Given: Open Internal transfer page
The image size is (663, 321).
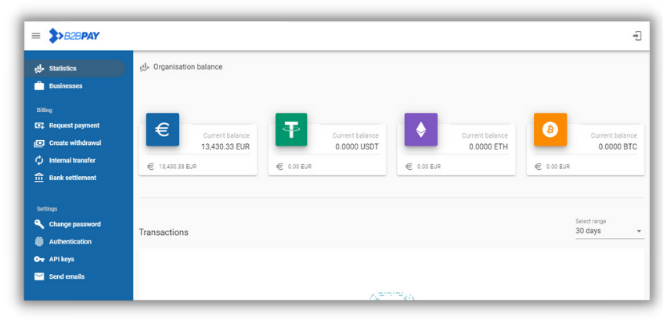Looking at the screenshot, I should click(74, 160).
